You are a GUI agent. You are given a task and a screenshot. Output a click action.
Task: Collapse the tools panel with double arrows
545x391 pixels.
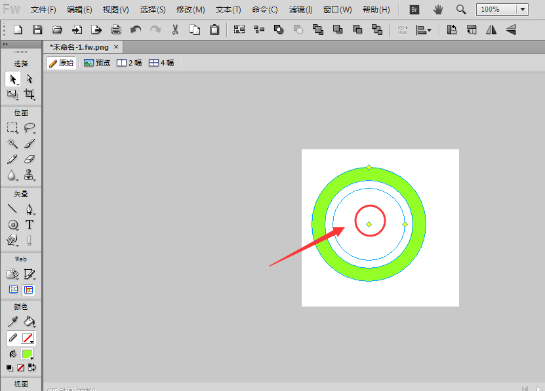5,44
